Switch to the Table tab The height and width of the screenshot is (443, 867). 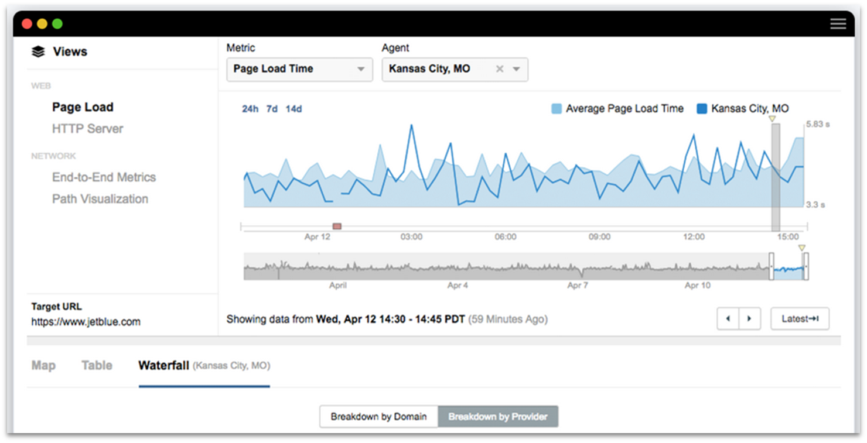pyautogui.click(x=96, y=365)
